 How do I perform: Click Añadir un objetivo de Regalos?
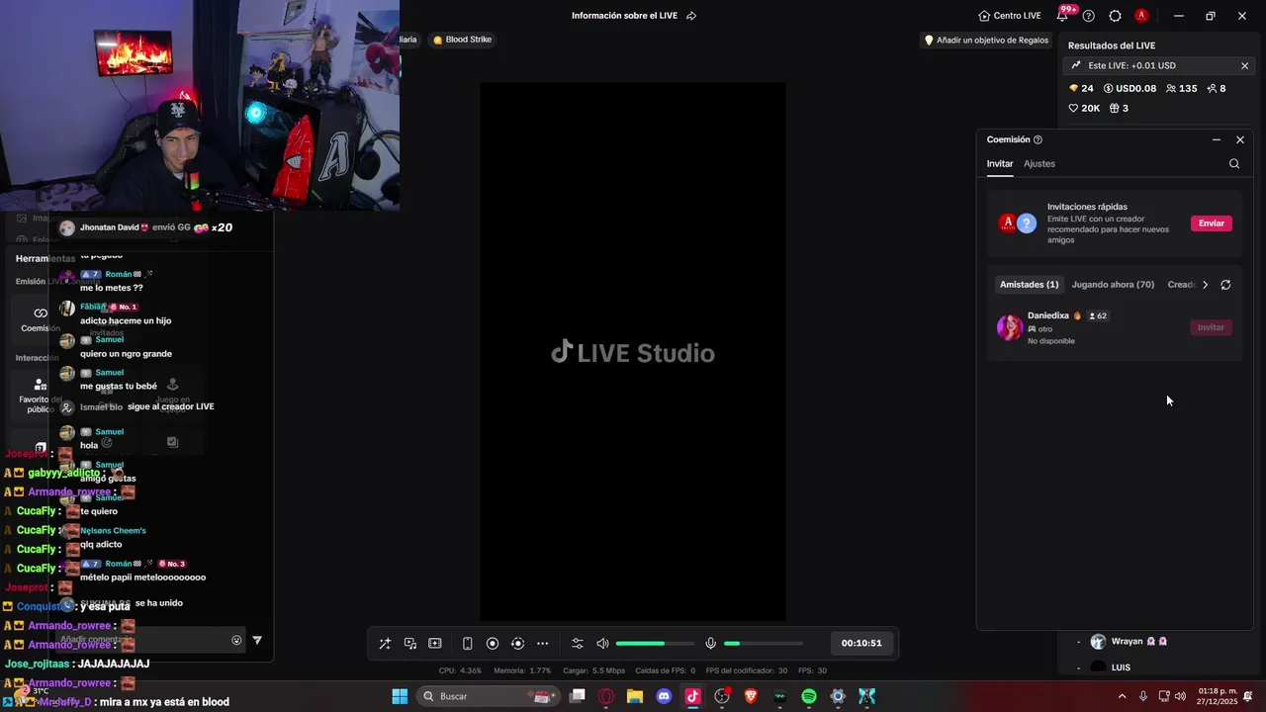tap(985, 41)
